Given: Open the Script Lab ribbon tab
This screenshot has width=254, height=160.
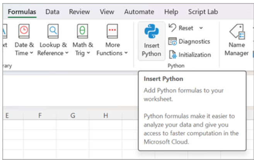Looking at the screenshot, I should pyautogui.click(x=203, y=12).
